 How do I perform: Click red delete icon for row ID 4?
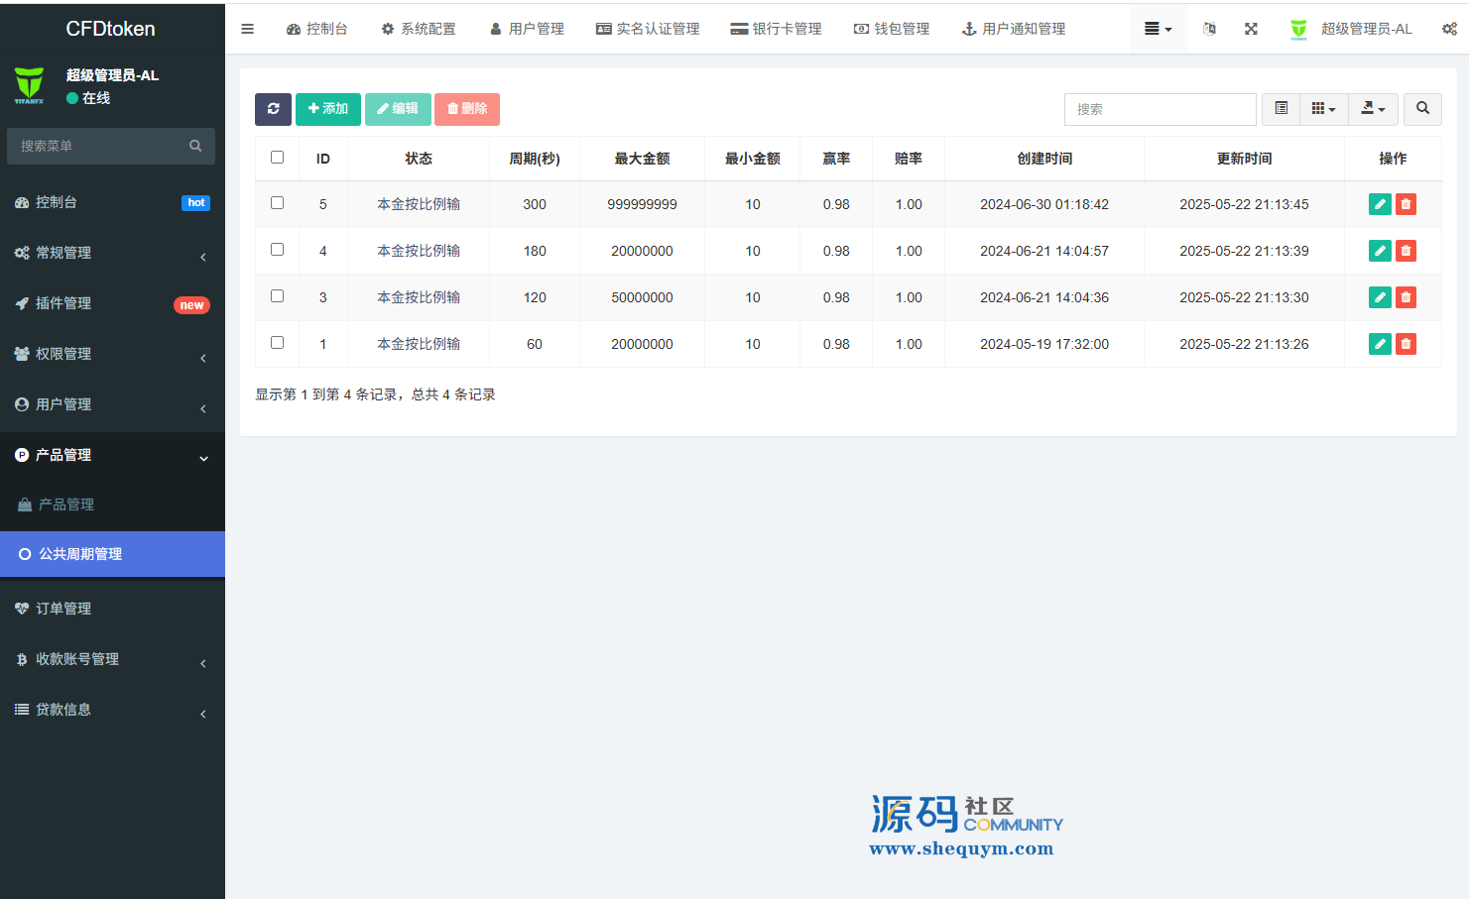(x=1406, y=251)
